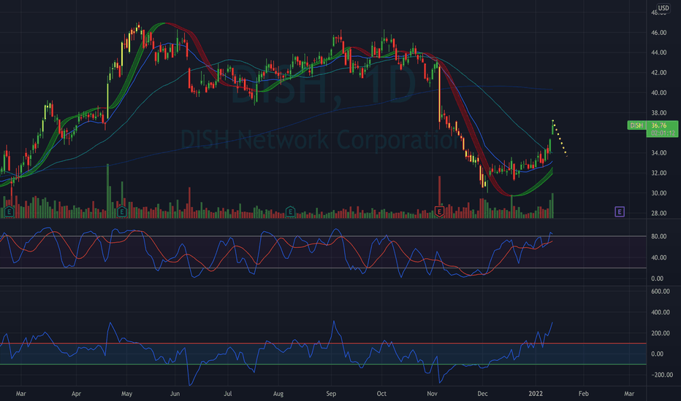Screen dimensions: 681x401
Task: Click the Apr label on time axis
Action: click(x=76, y=394)
